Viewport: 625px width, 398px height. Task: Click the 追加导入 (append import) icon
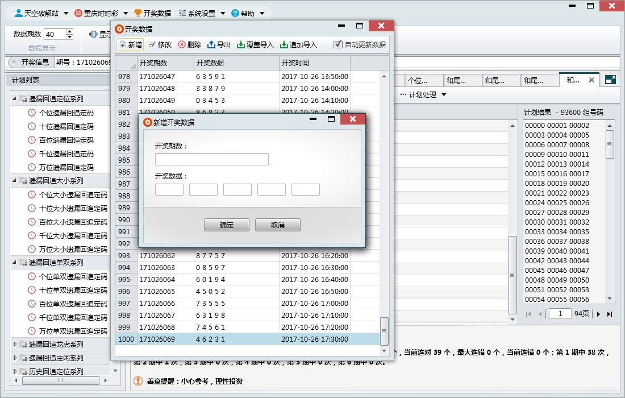[284, 44]
